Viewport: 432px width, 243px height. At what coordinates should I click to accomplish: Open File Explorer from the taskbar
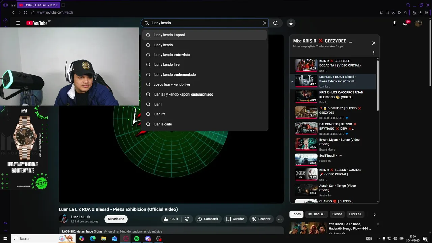104,239
